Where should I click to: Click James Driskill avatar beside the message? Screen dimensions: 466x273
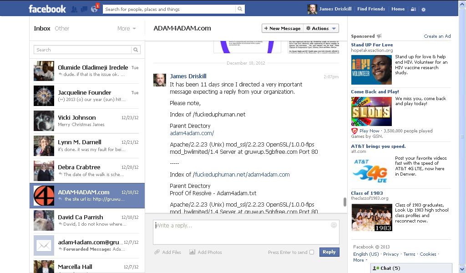coord(160,80)
